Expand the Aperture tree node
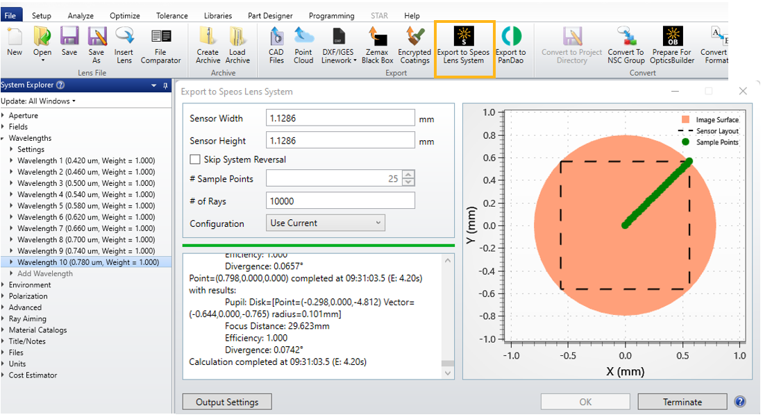Viewport: 763px width, 417px height. click(3, 116)
